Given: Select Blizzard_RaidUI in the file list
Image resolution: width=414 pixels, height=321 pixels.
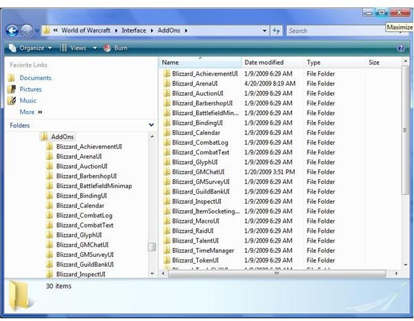Looking at the screenshot, I should [193, 231].
